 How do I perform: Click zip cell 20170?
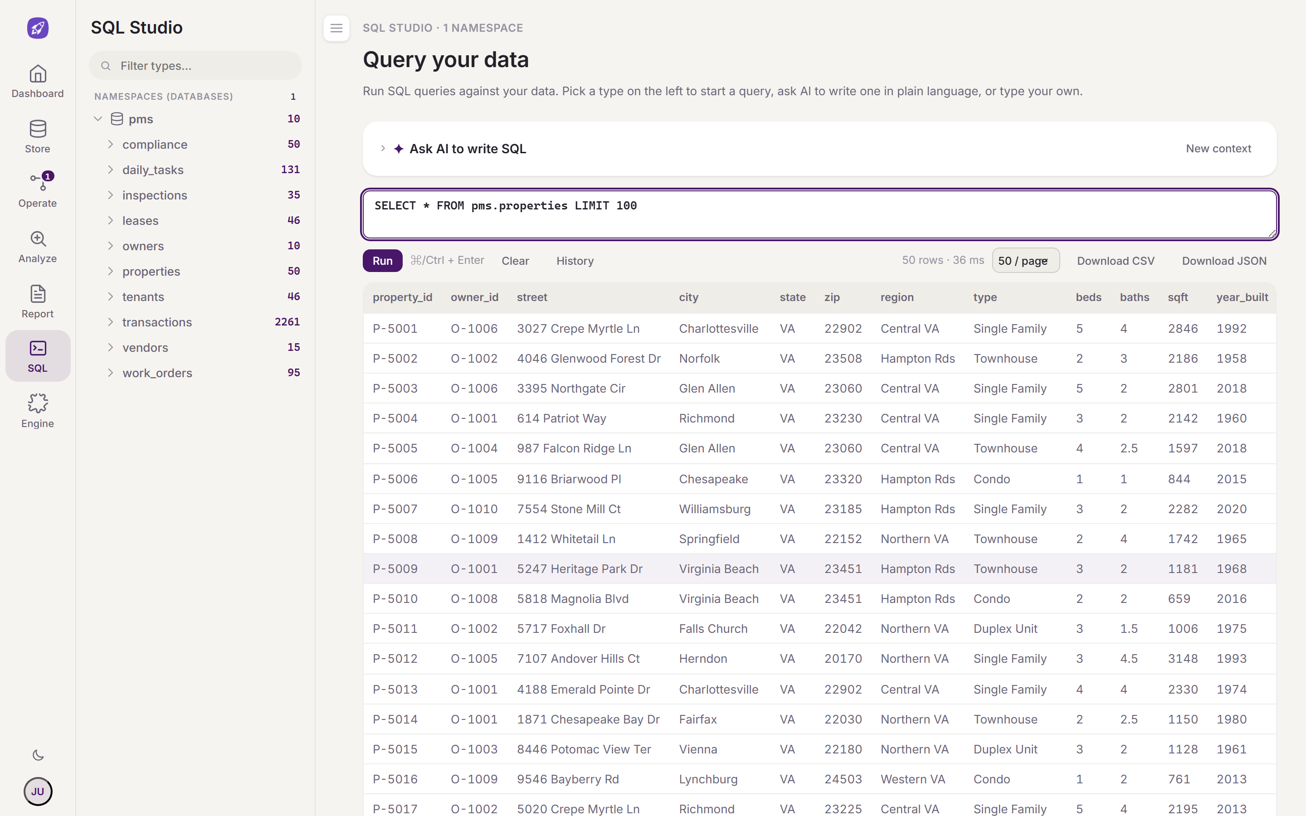click(x=843, y=658)
